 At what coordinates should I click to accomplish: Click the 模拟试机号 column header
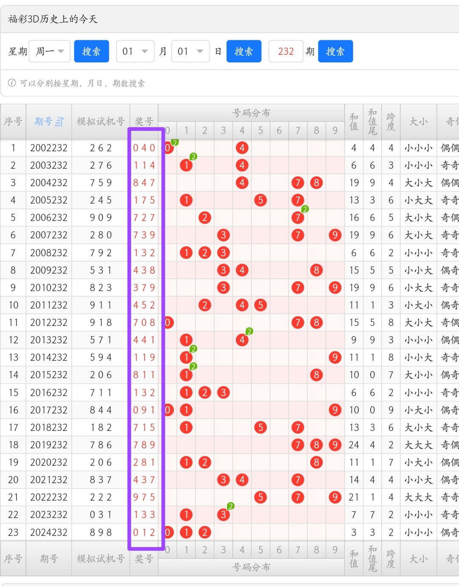coord(101,122)
